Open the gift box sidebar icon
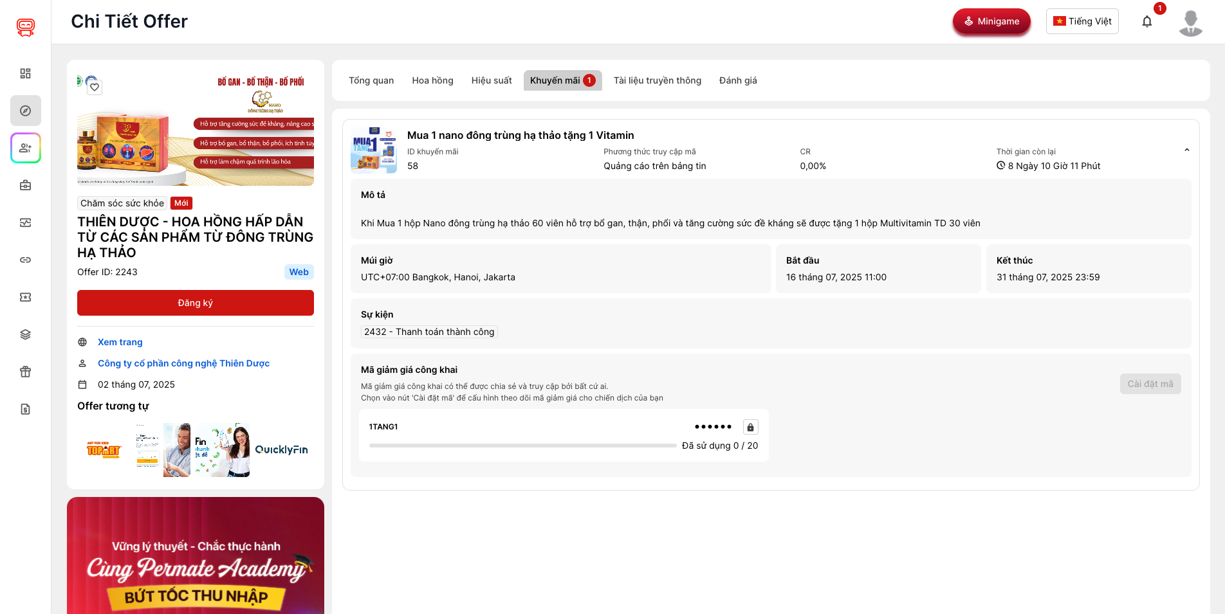1225x614 pixels. pyautogui.click(x=26, y=372)
